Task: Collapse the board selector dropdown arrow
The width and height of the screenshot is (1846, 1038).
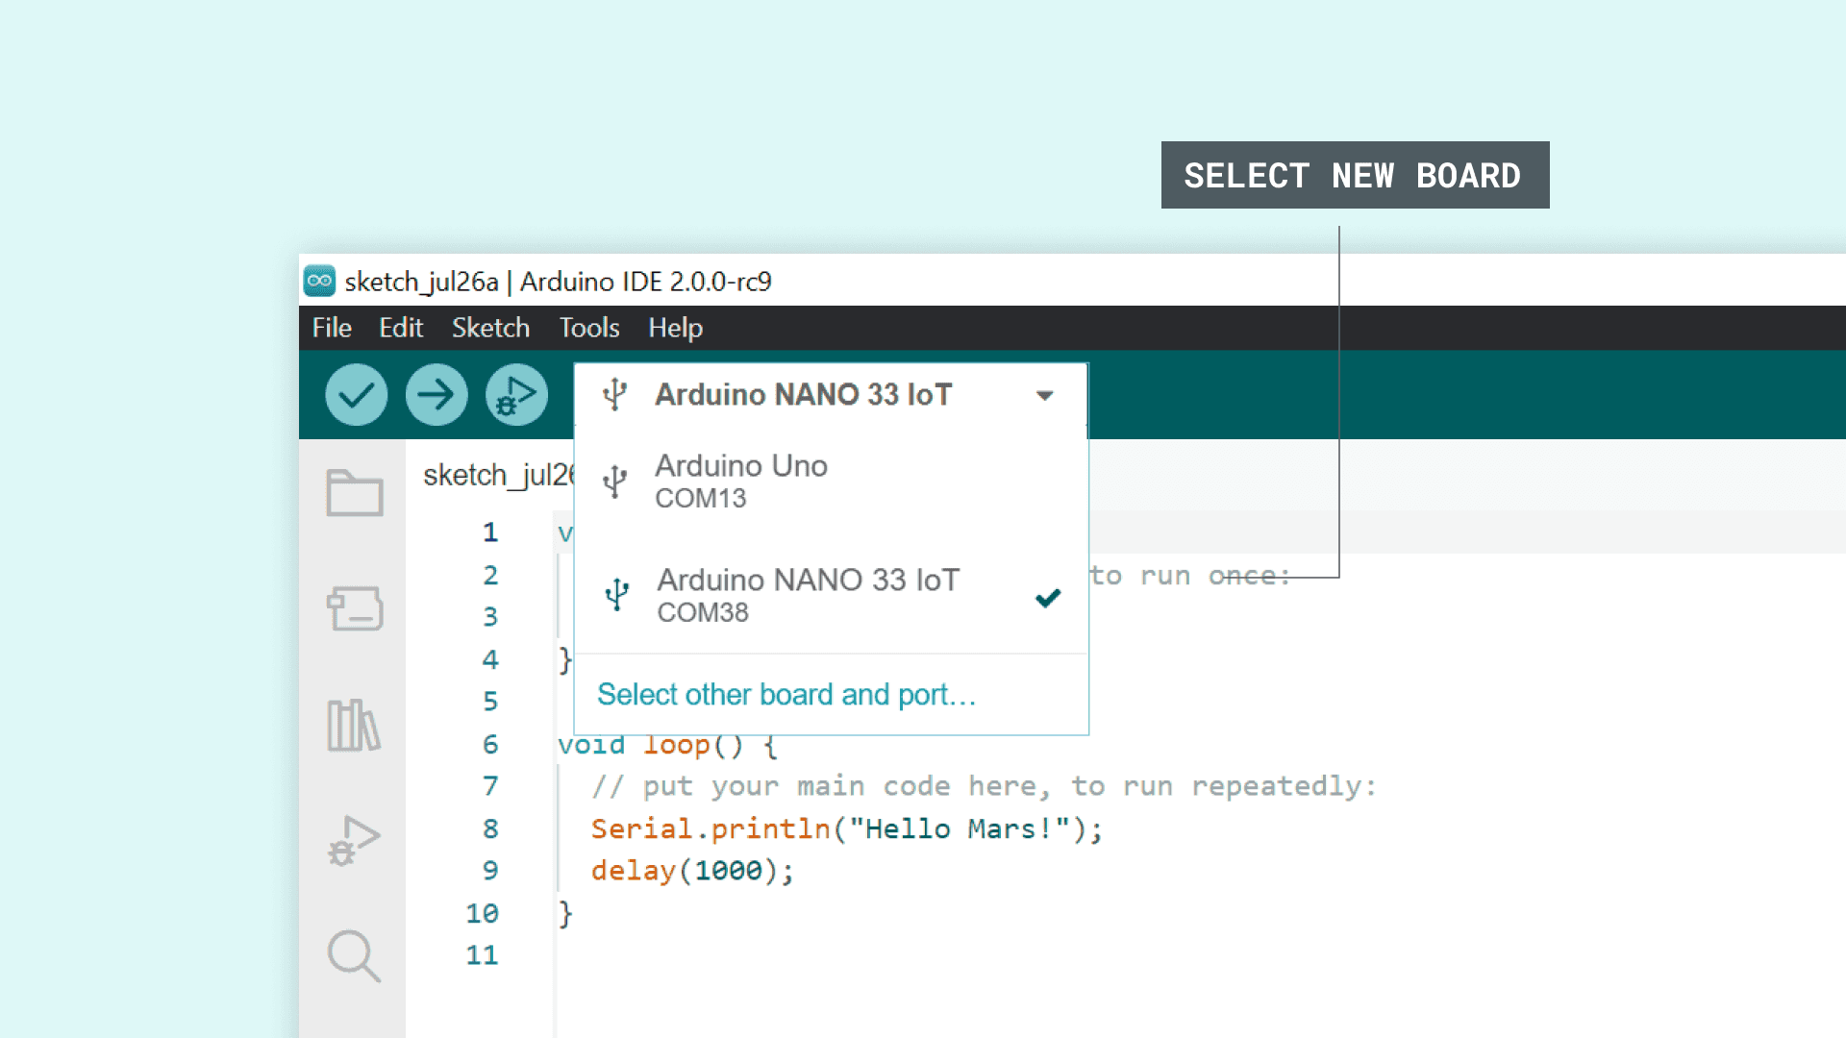Action: pyautogui.click(x=1045, y=395)
